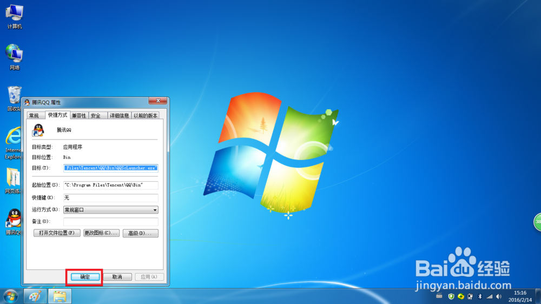Click 高级(D)... button

tap(141, 233)
